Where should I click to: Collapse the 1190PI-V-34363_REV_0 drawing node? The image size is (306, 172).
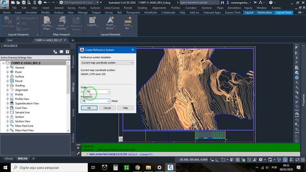click(x=3, y=63)
